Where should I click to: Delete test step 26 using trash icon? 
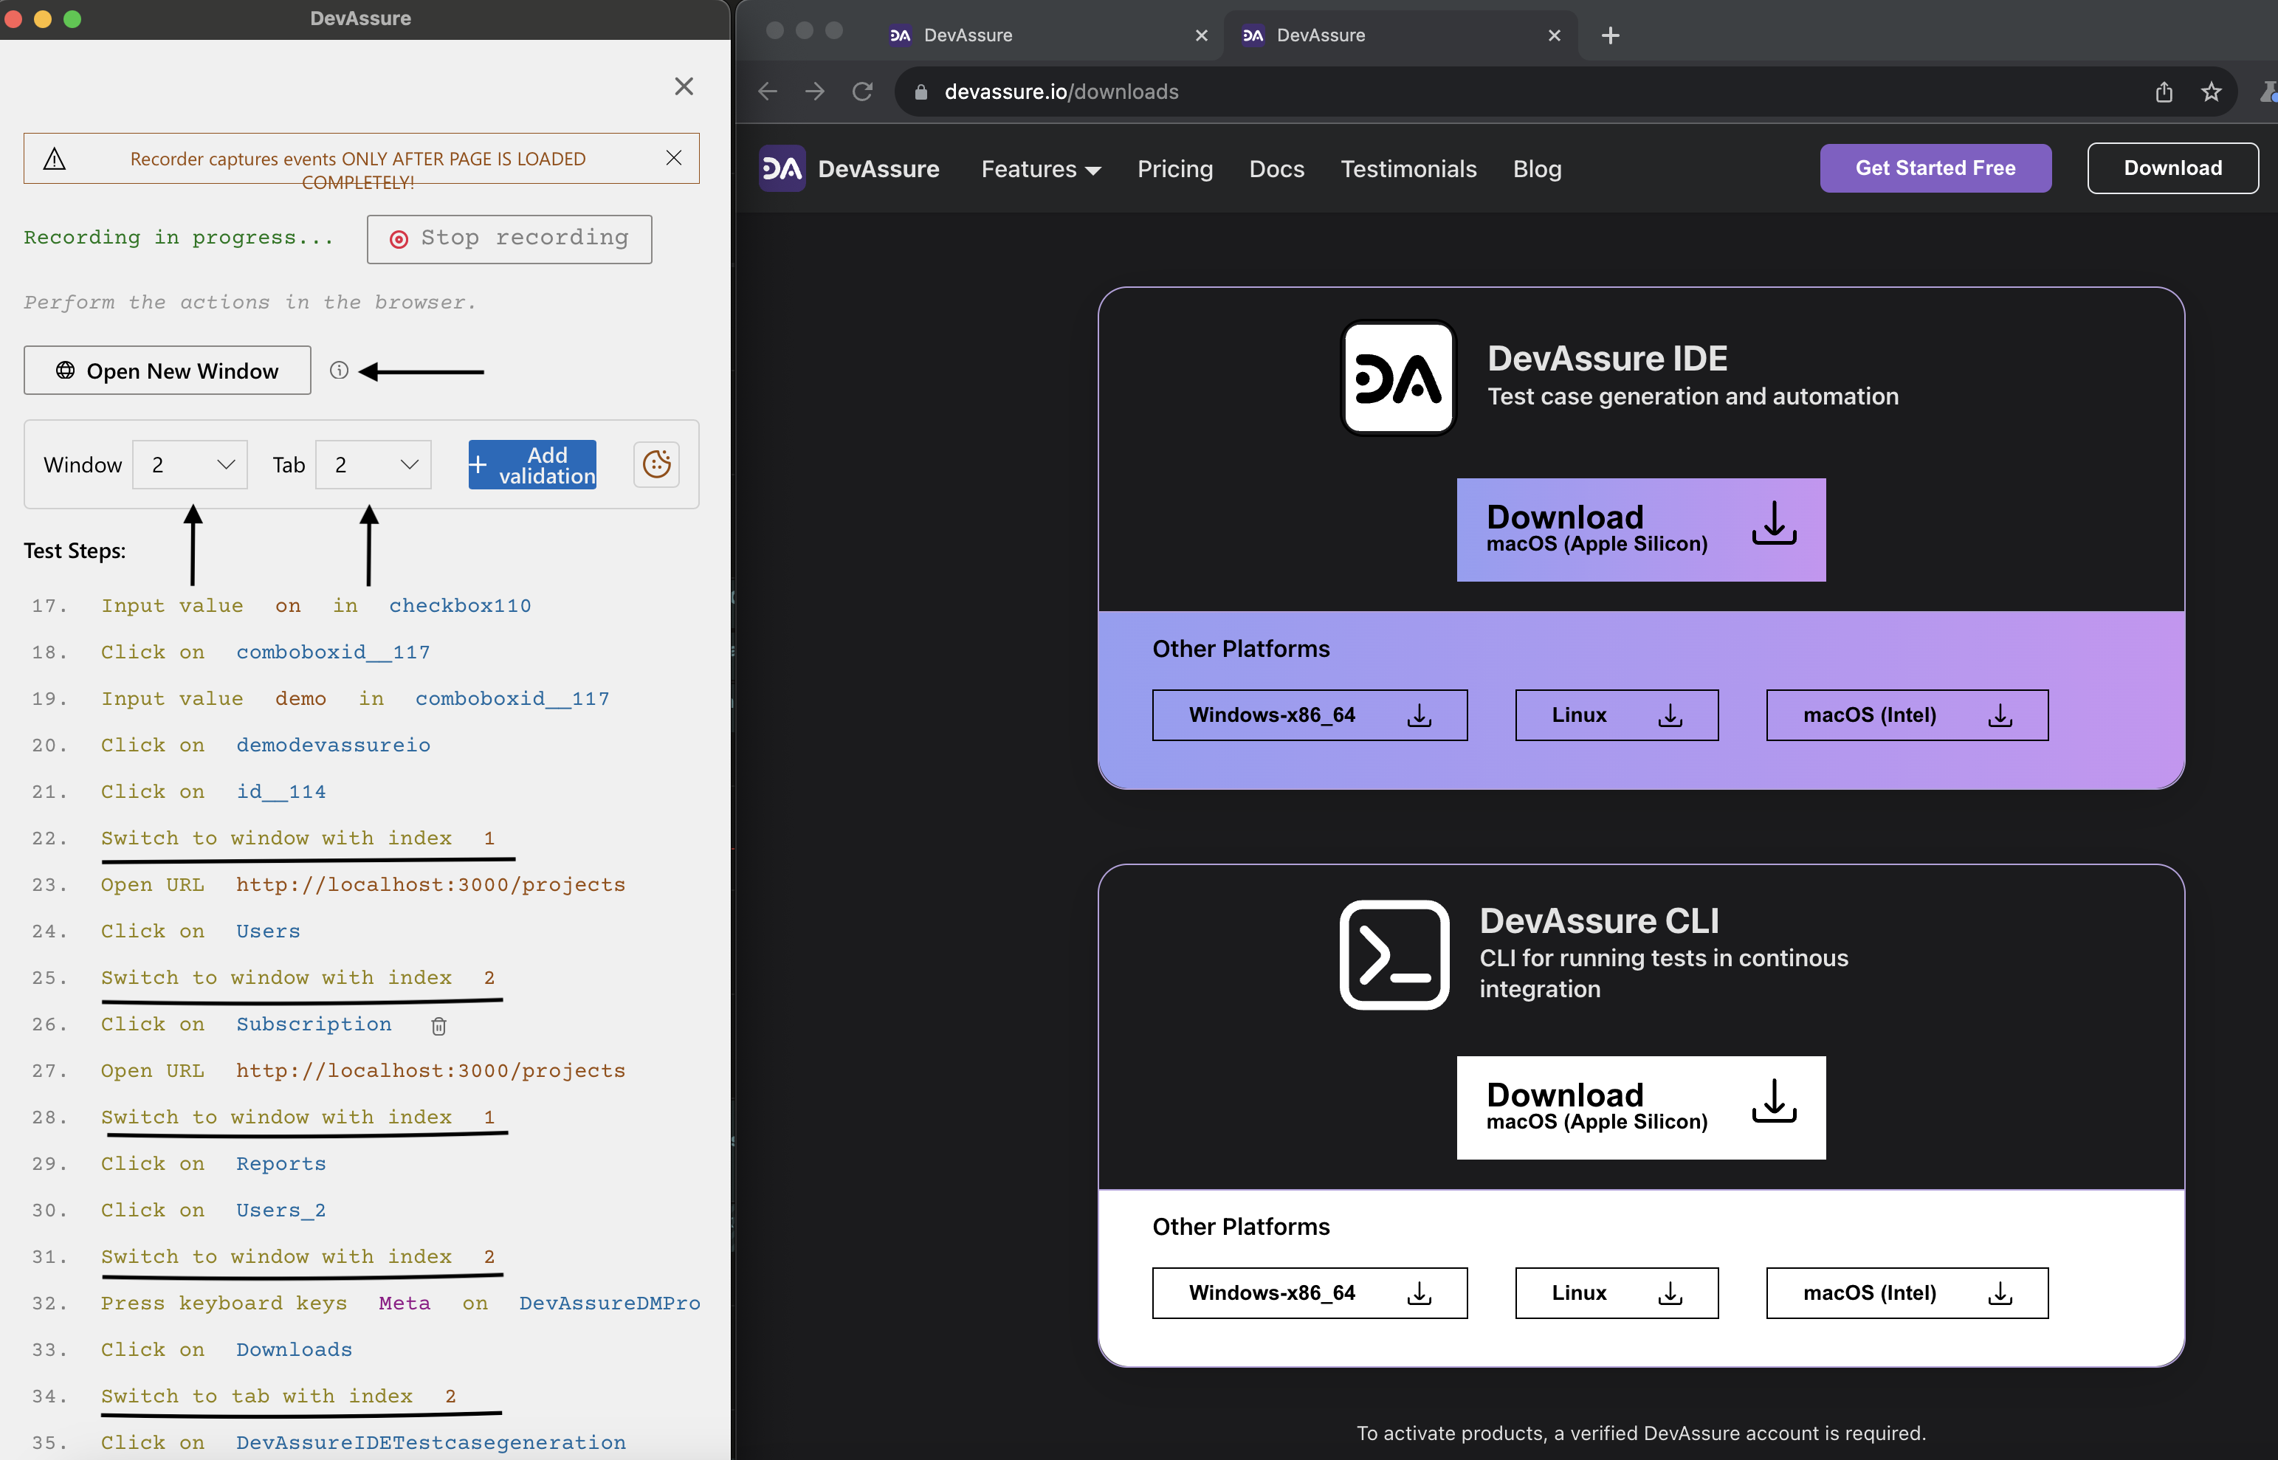(438, 1026)
